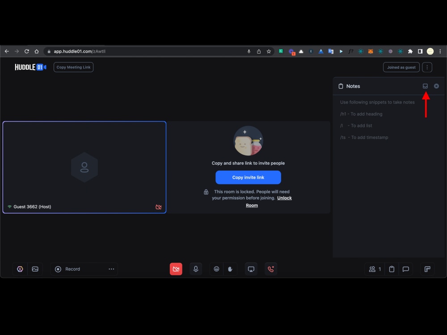447x335 pixels.
Task: Open the participants list
Action: [375, 269]
